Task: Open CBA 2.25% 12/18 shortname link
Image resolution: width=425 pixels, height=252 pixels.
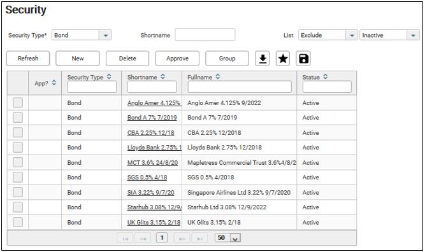Action: coord(151,132)
